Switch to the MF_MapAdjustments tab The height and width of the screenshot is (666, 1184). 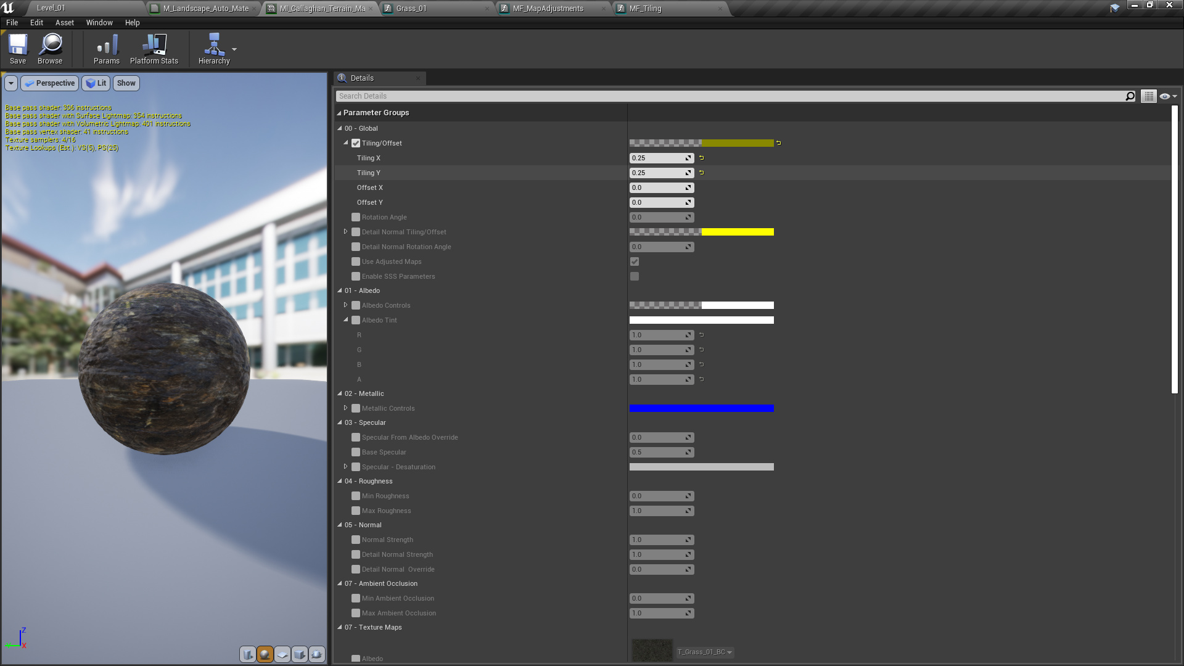pyautogui.click(x=548, y=9)
